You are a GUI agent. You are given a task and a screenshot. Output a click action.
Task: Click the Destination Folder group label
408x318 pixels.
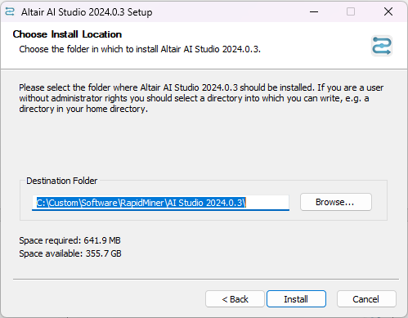coord(62,181)
